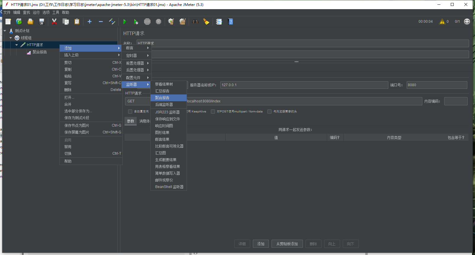Click the flask icon of 测试计划 node
This screenshot has height=255, width=475.
11,31
